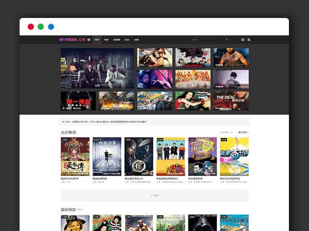The image size is (309, 231).
Task: Open the watch history clock icon
Action: (243, 40)
